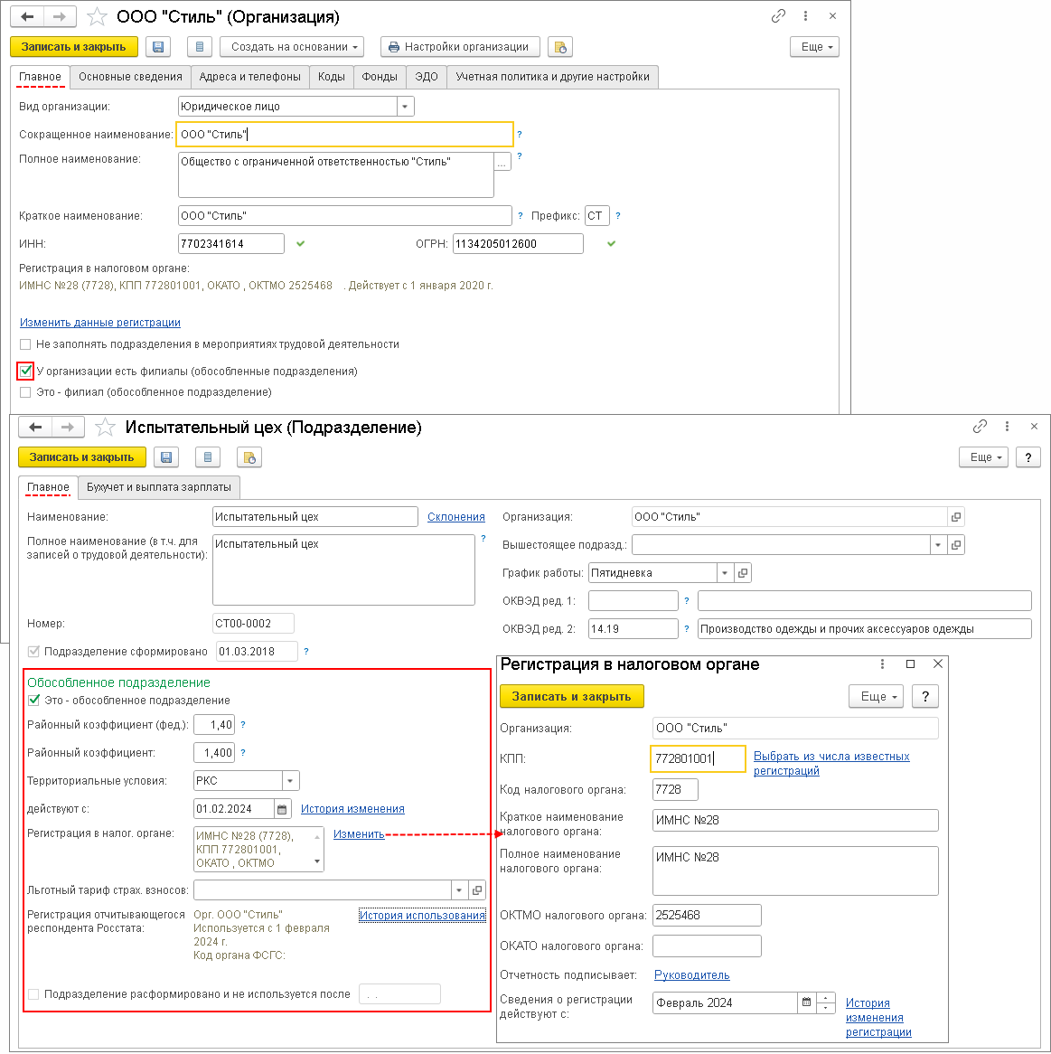Open the calendar for Сведения о регистрации действуют с
1051x1054 pixels.
pos(806,1002)
